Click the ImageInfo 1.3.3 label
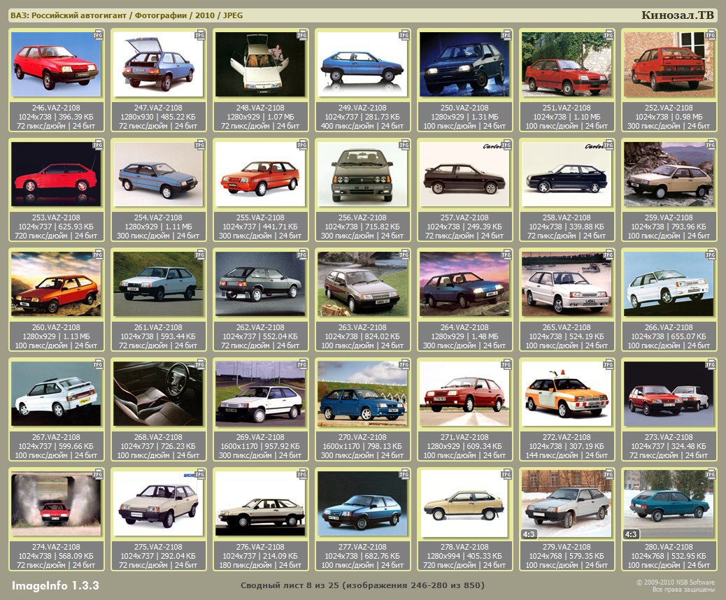This screenshot has width=726, height=600. point(55,585)
